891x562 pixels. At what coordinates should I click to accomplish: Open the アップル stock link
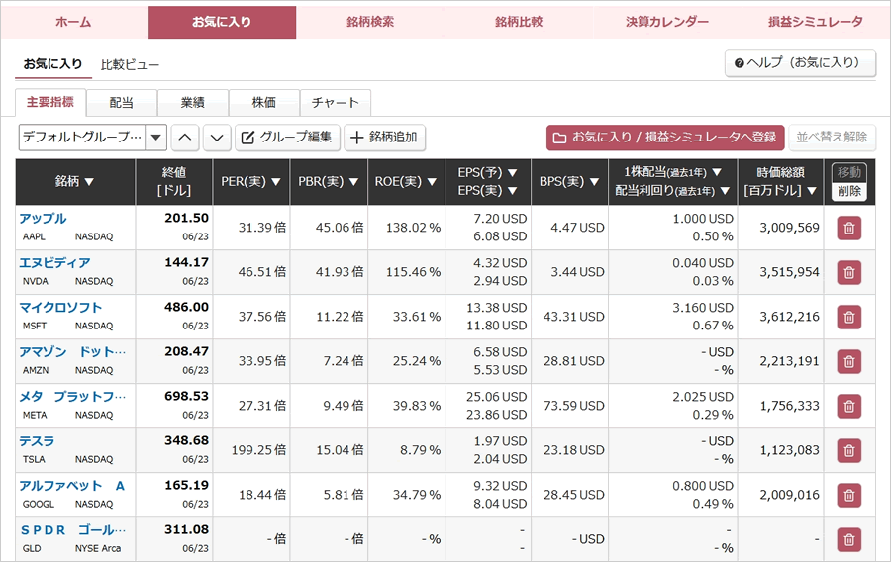(x=44, y=219)
